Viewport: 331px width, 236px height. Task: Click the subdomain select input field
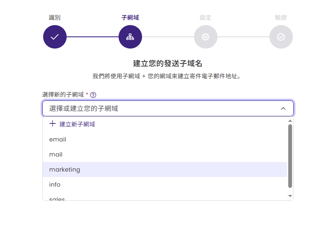(168, 108)
